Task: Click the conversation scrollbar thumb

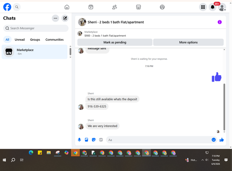Action: 224,107
